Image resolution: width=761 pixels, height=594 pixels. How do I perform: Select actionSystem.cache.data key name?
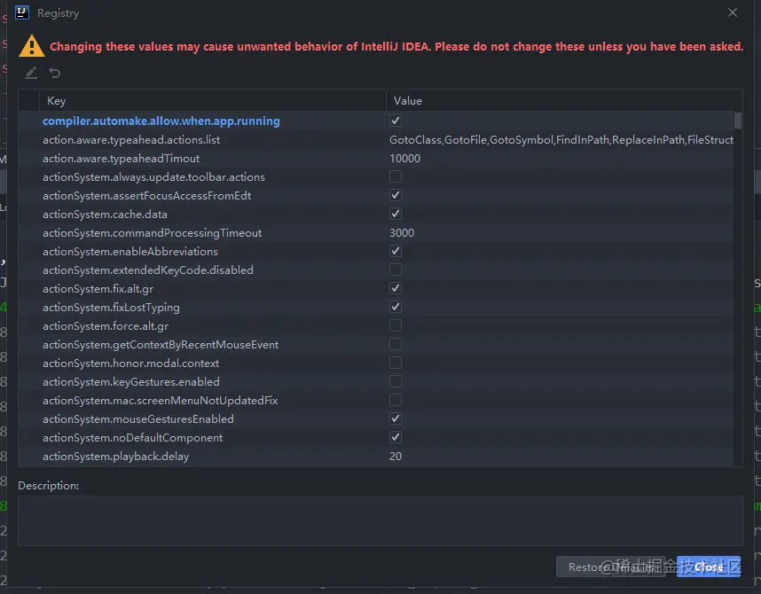click(105, 214)
